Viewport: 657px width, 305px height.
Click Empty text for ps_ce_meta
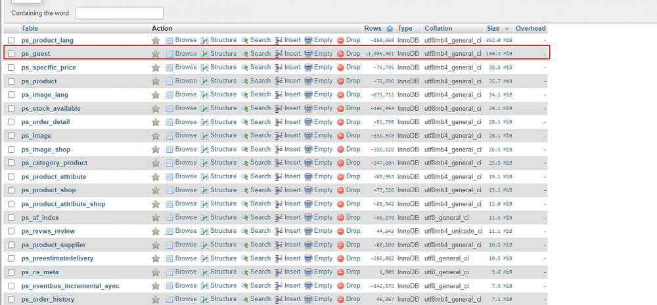(x=323, y=272)
